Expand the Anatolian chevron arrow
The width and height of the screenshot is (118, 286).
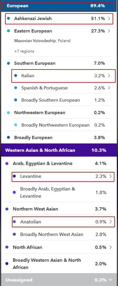(110, 222)
